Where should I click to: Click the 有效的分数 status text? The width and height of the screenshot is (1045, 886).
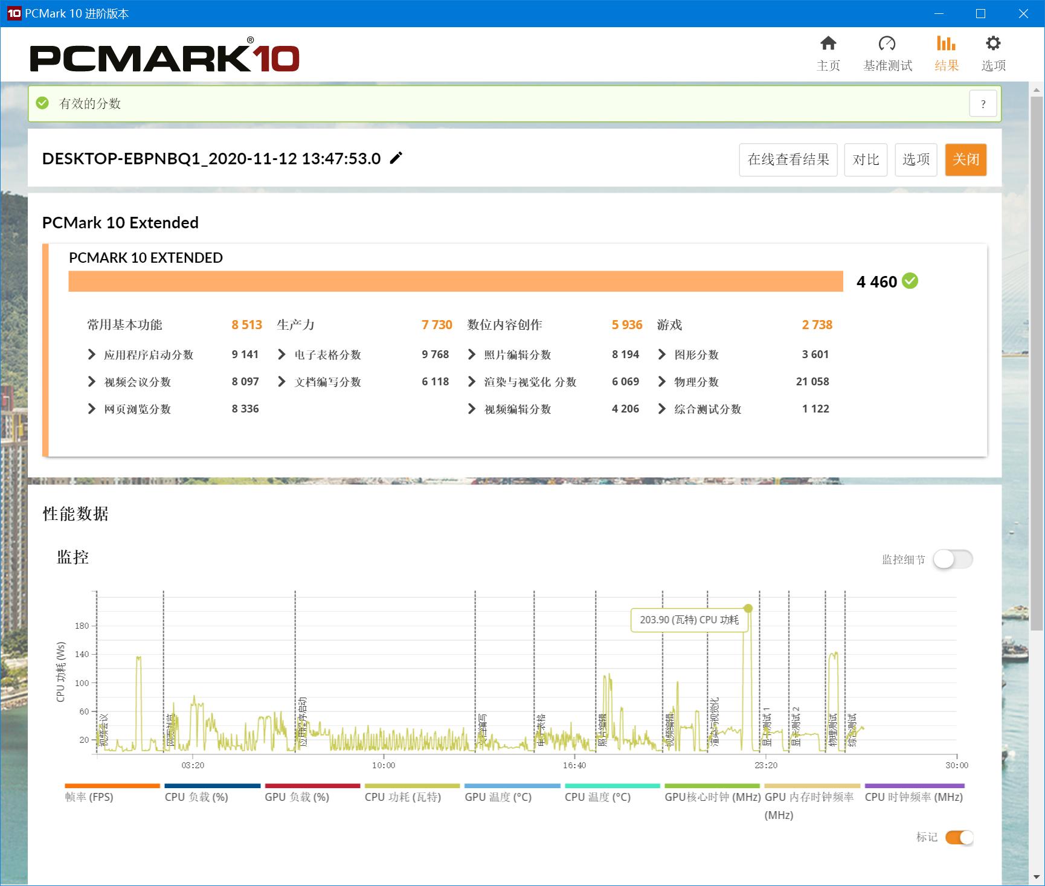[x=90, y=104]
